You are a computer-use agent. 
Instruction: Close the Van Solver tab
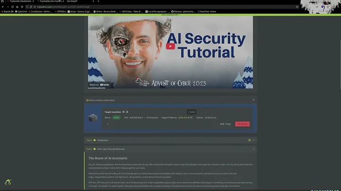[93, 1]
